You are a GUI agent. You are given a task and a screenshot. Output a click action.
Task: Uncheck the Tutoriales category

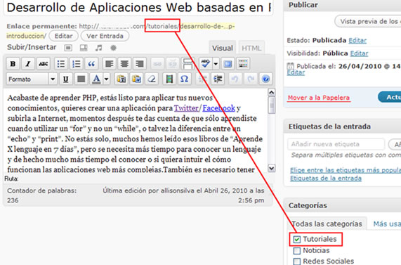tap(296, 240)
